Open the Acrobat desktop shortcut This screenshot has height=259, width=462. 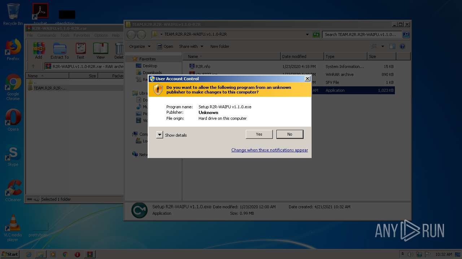point(40,14)
